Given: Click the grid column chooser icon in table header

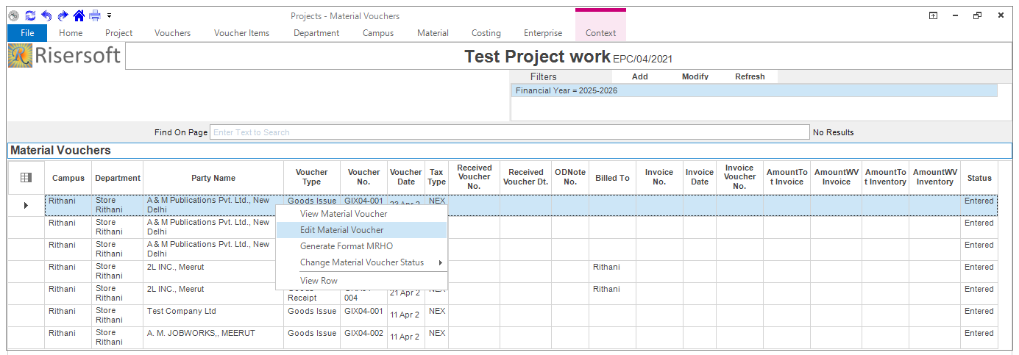Looking at the screenshot, I should pyautogui.click(x=26, y=177).
